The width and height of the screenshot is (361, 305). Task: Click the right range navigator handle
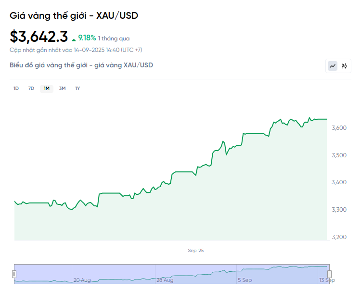coord(330,274)
